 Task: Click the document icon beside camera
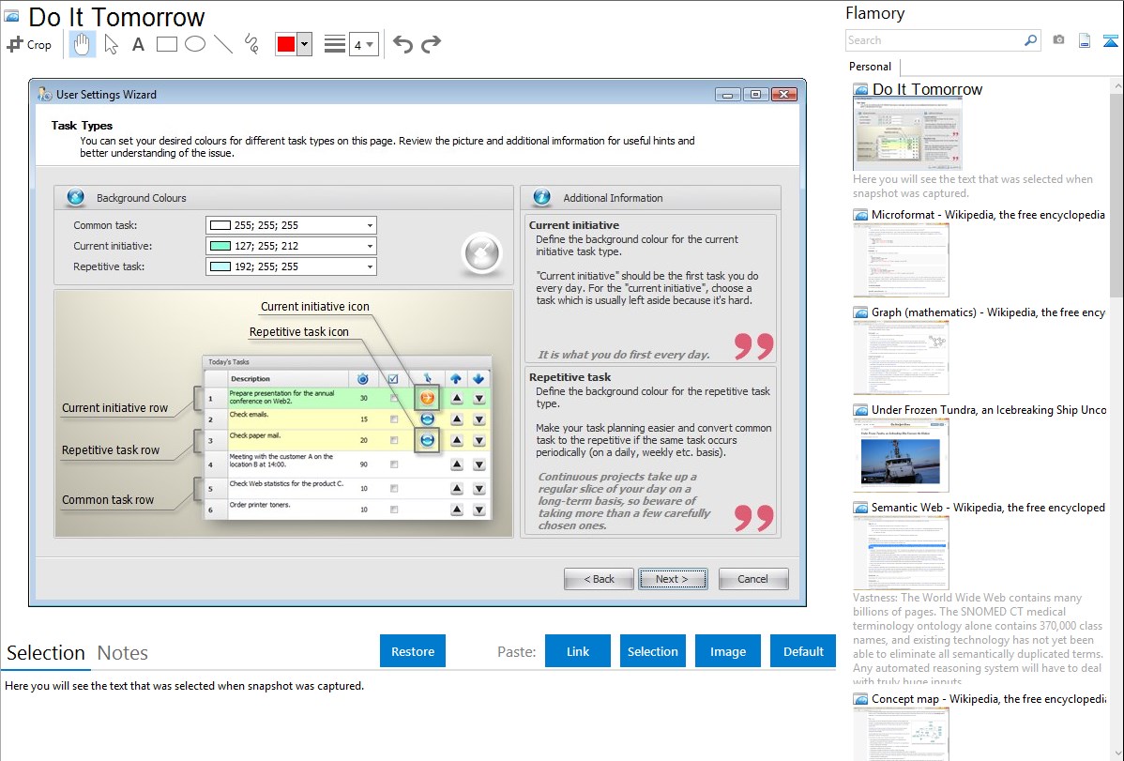point(1085,40)
